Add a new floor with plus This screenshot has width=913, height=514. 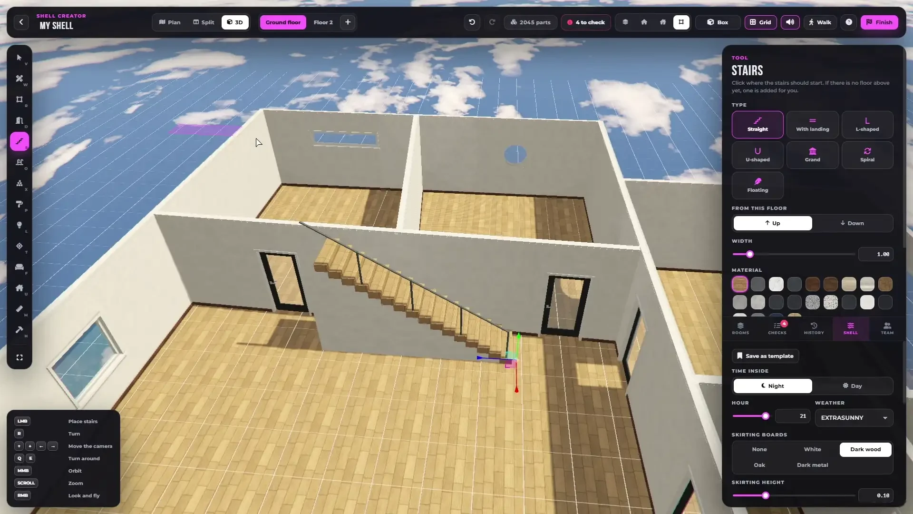pos(348,22)
